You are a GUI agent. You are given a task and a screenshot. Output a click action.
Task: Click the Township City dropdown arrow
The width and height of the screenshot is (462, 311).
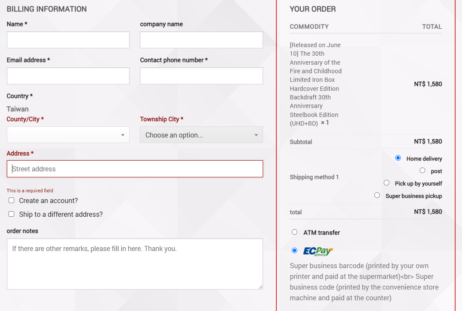click(x=256, y=135)
